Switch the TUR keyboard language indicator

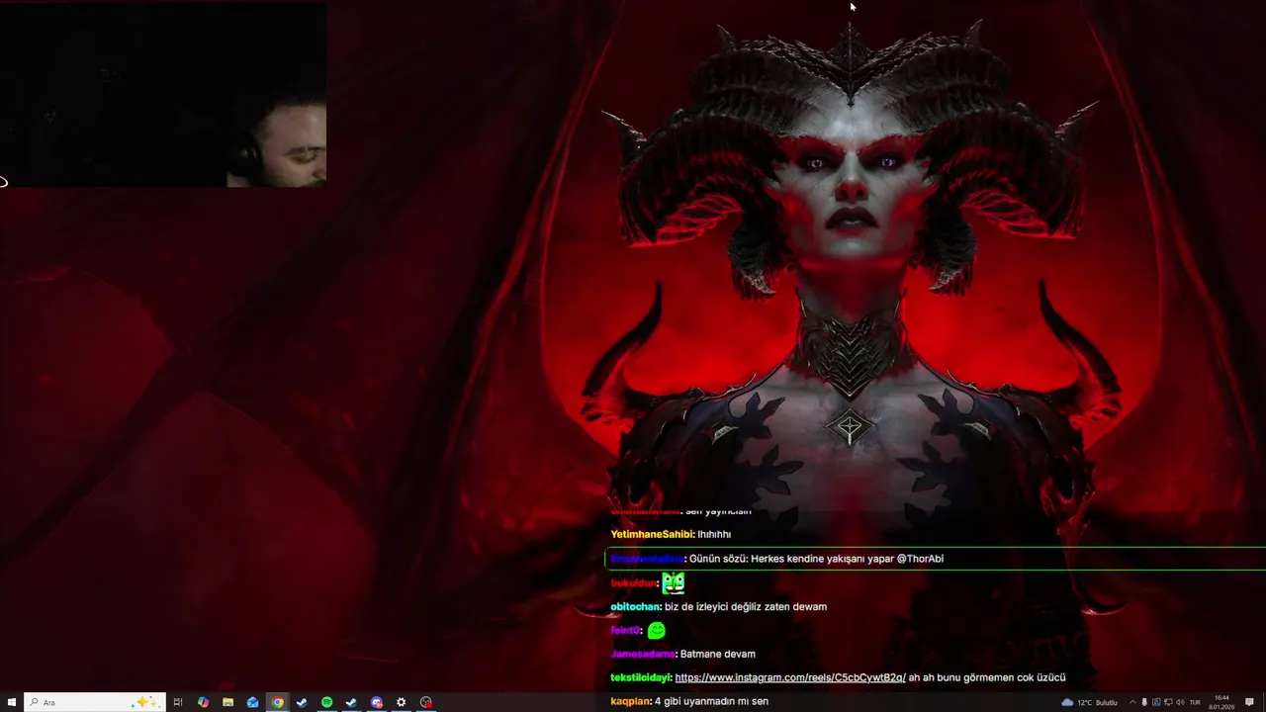[1195, 702]
